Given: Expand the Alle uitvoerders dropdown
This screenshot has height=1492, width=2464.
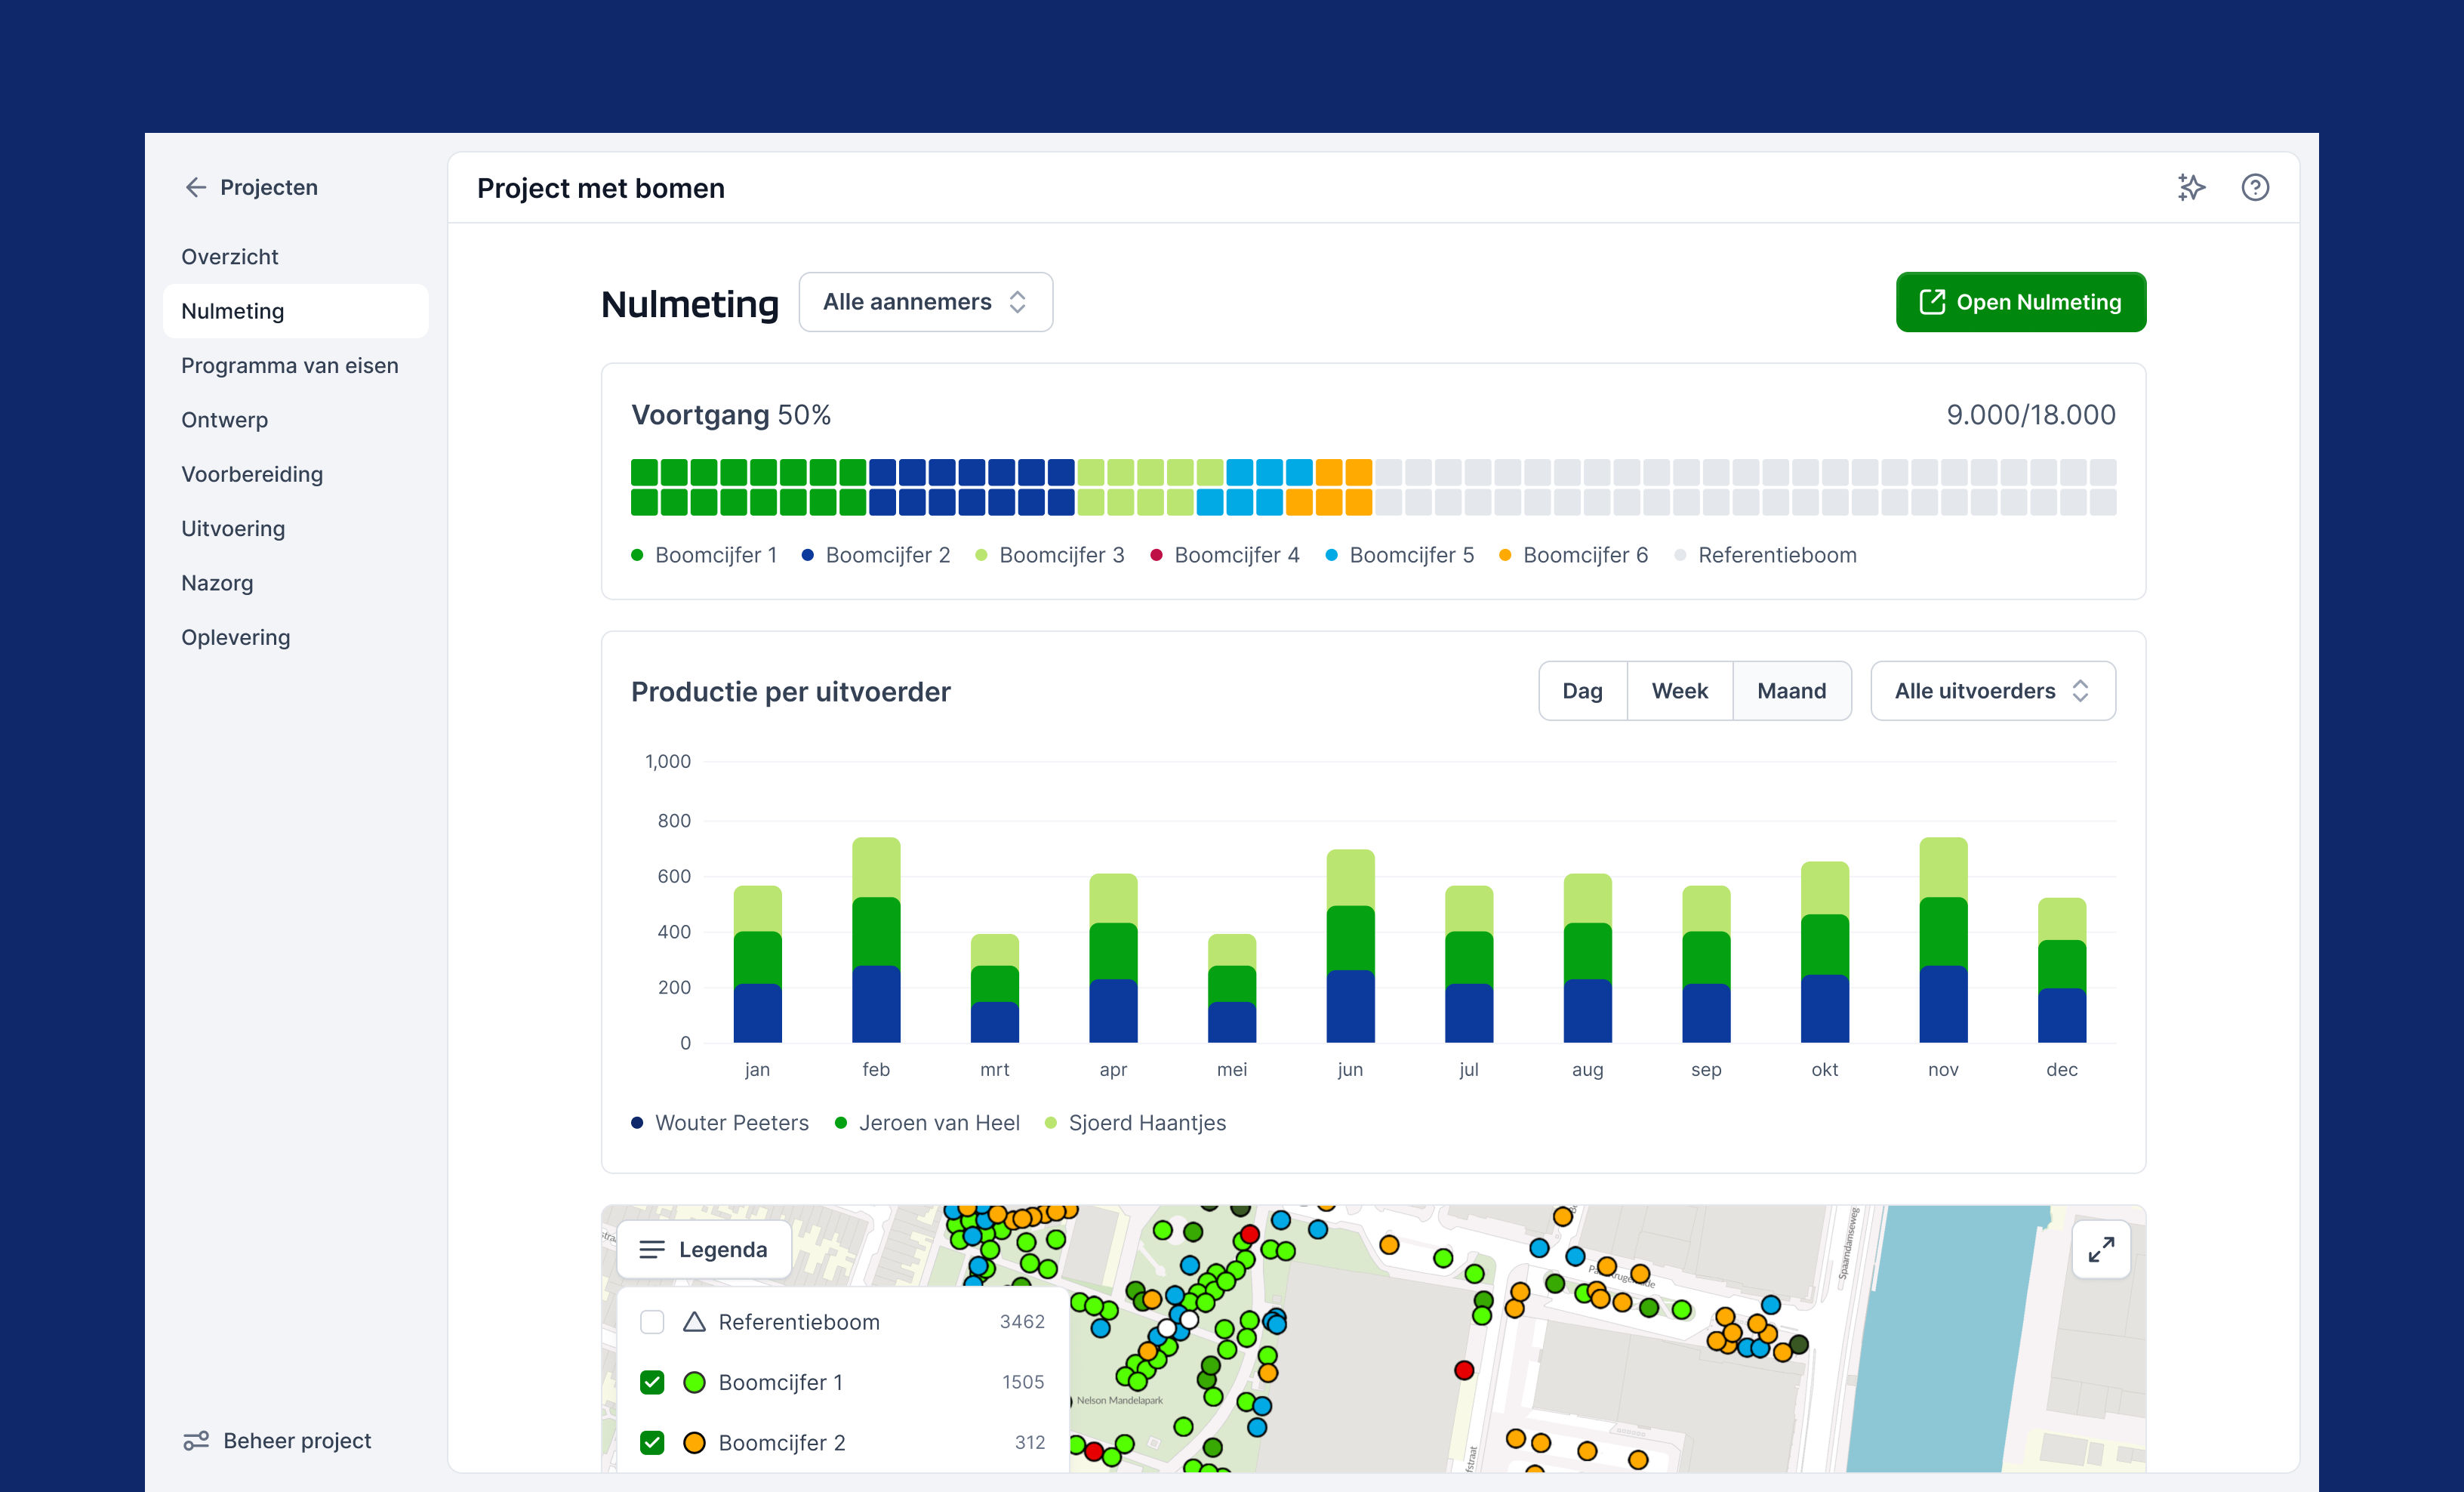Looking at the screenshot, I should [1992, 691].
